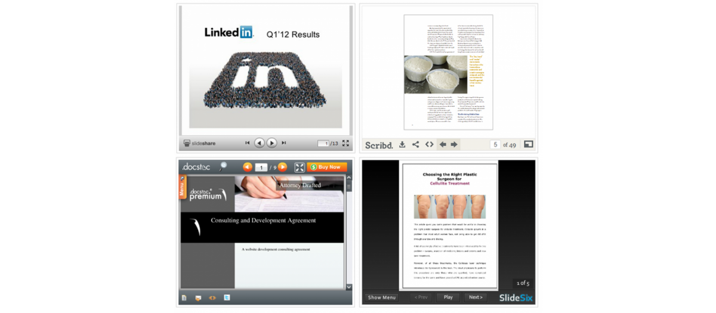Viewport: 716px width, 313px height.
Task: Open Docstoc search magnifier
Action: click(x=223, y=167)
